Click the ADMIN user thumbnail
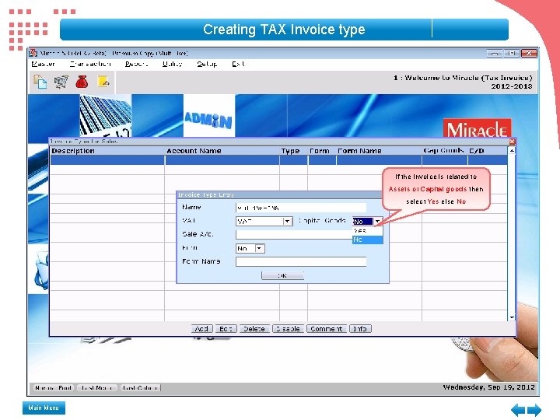The image size is (560, 420). [x=209, y=115]
